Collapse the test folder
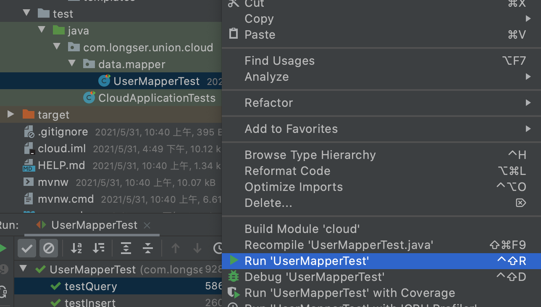This screenshot has height=307, width=541. click(x=27, y=13)
